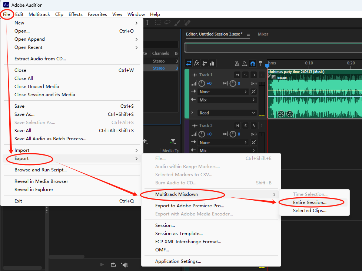Viewport: 362px width, 271px height.
Task: Open Track 2 input dropdown None
Action: (223, 143)
